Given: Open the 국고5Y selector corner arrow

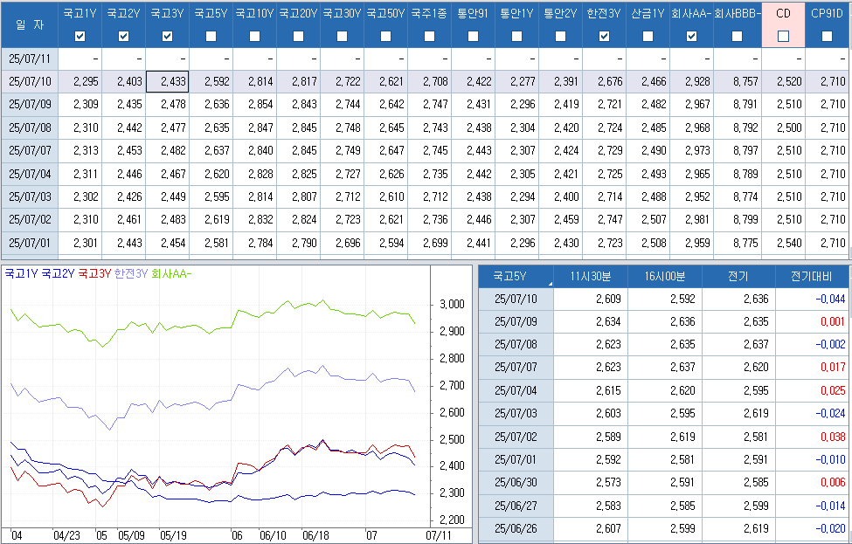Looking at the screenshot, I should tap(550, 284).
